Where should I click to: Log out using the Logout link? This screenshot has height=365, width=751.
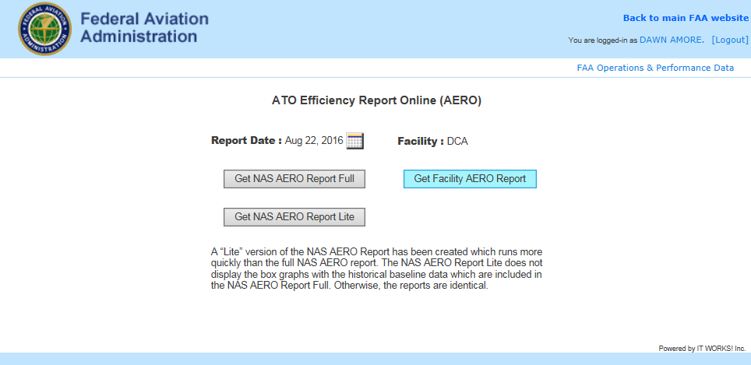730,40
